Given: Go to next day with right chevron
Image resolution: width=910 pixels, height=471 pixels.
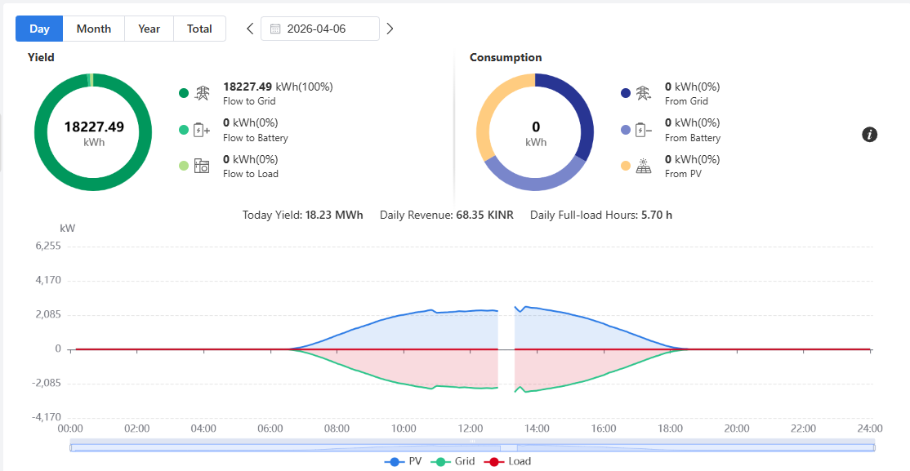Looking at the screenshot, I should point(390,29).
